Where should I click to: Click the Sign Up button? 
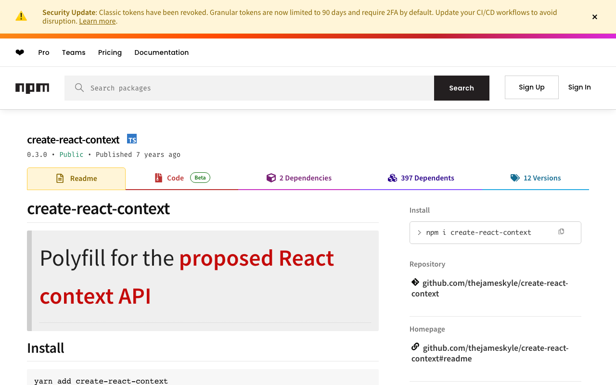531,87
